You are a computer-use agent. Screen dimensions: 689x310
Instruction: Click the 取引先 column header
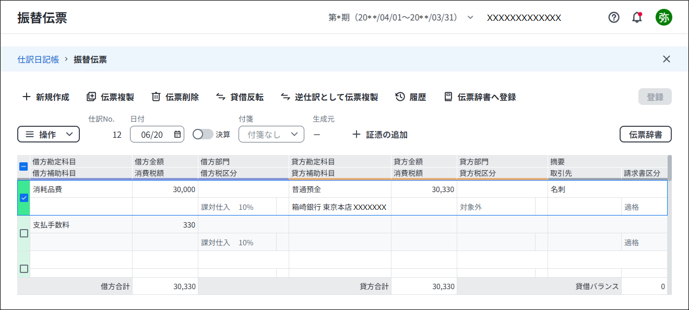click(585, 173)
